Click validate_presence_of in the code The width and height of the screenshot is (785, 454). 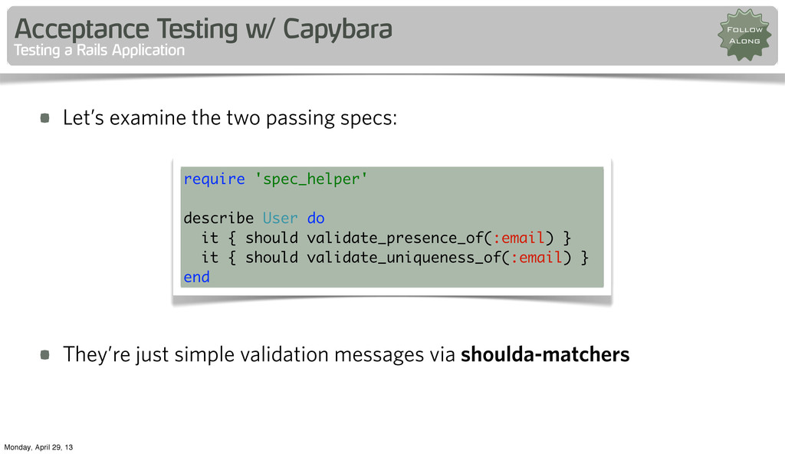(x=396, y=238)
